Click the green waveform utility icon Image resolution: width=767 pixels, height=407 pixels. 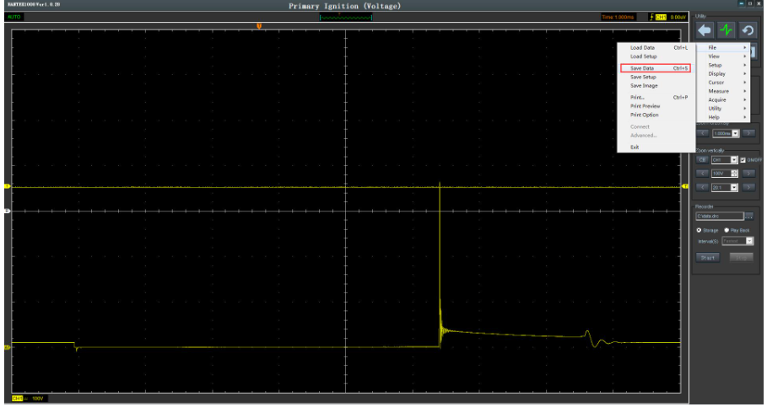click(x=726, y=30)
